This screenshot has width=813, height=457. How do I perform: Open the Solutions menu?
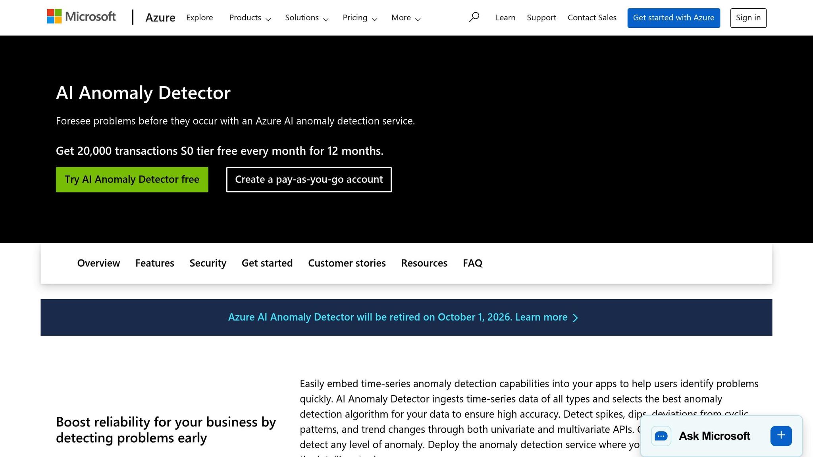(x=306, y=18)
